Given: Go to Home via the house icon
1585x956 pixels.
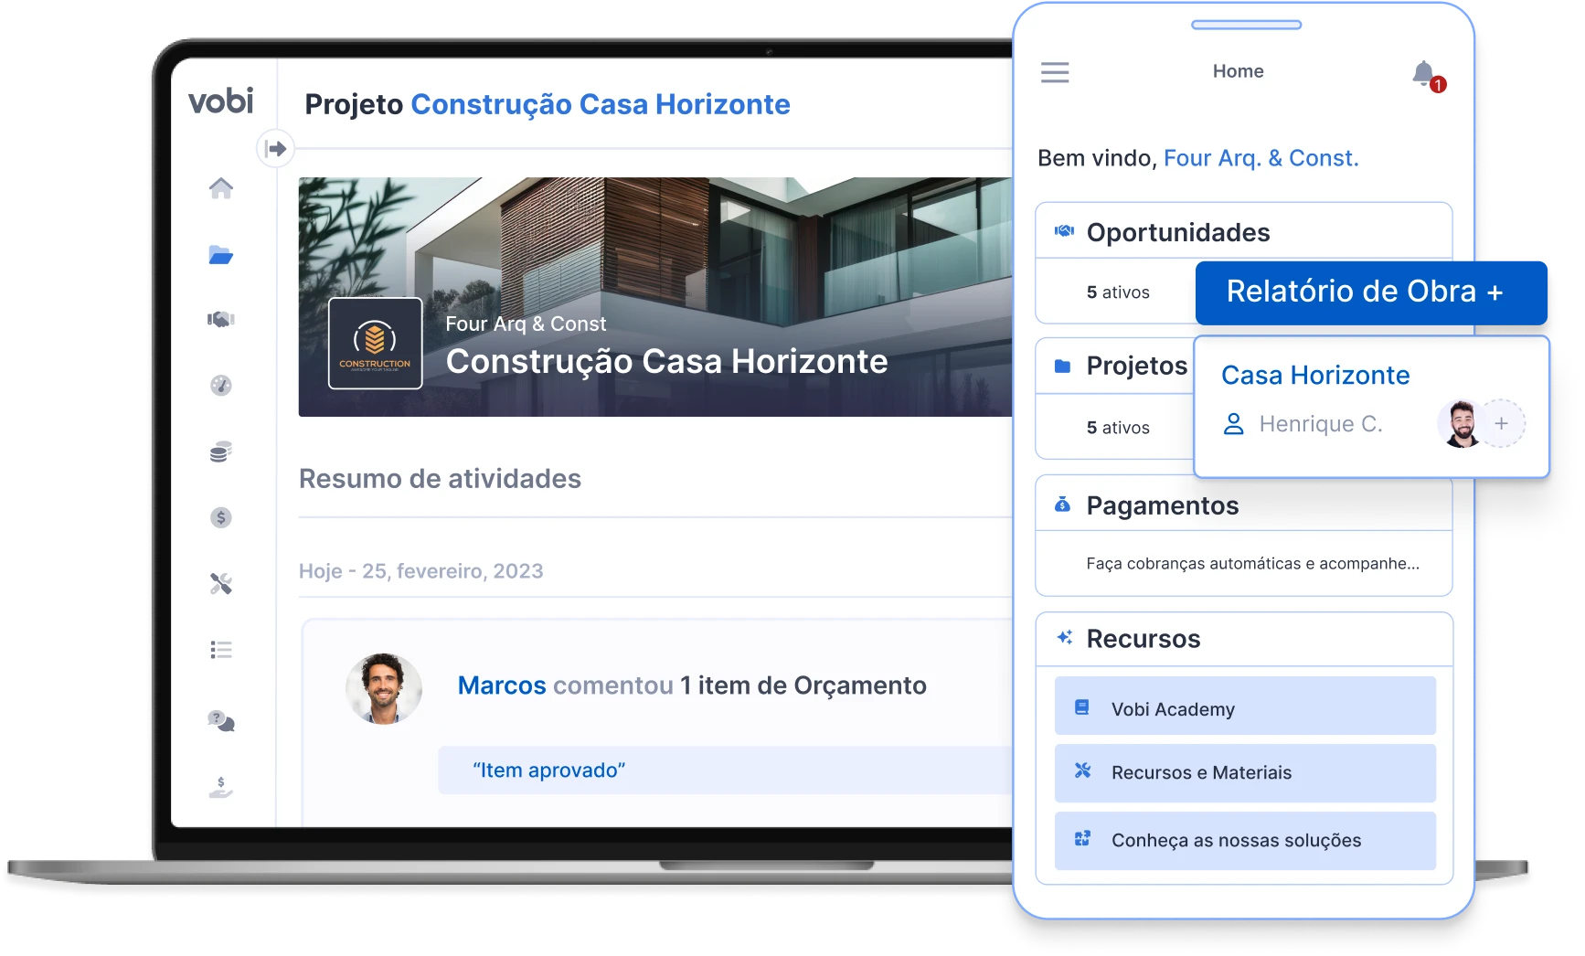Looking at the screenshot, I should 221,188.
